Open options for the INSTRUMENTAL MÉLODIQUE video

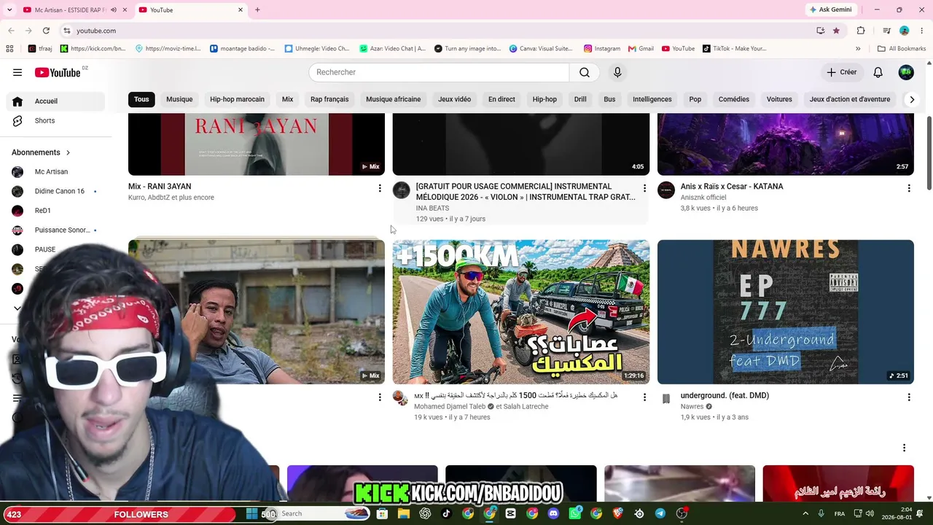pos(644,188)
